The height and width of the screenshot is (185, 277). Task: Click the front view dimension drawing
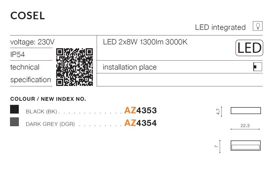point(246,111)
